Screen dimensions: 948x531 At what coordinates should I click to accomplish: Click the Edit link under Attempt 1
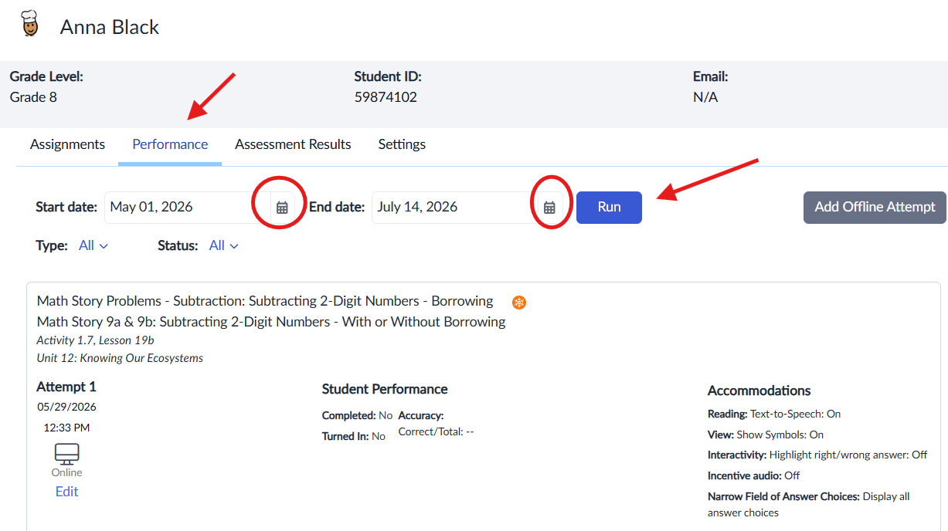[x=67, y=492]
